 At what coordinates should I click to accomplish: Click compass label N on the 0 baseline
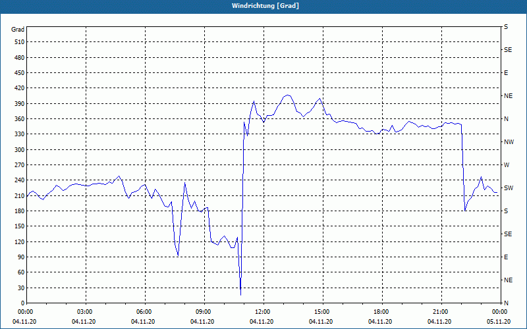pyautogui.click(x=507, y=303)
